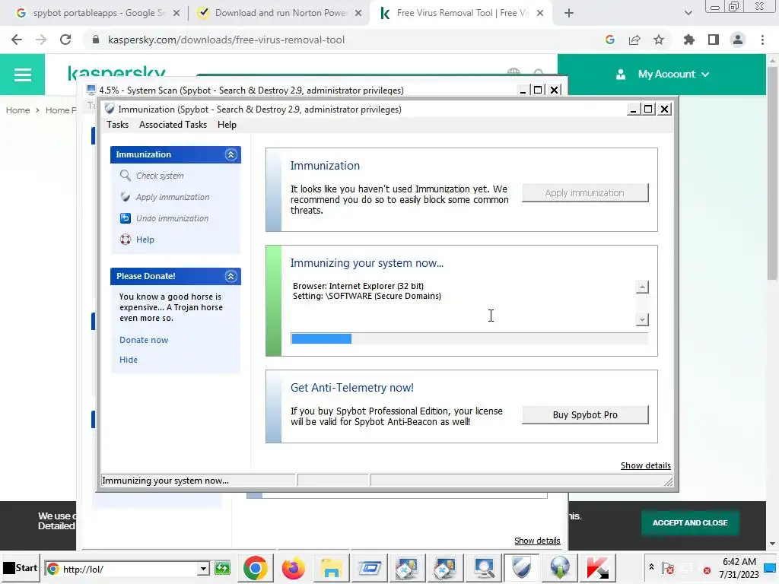
Task: Click the share page icon
Action: (x=634, y=40)
